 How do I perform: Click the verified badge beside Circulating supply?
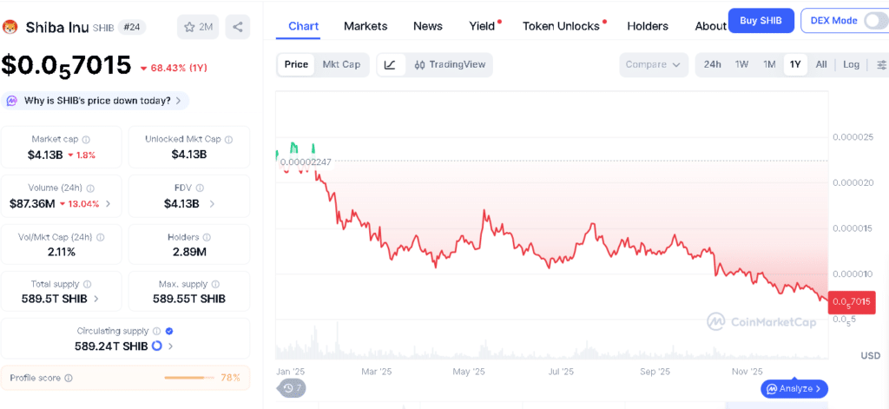coord(169,331)
